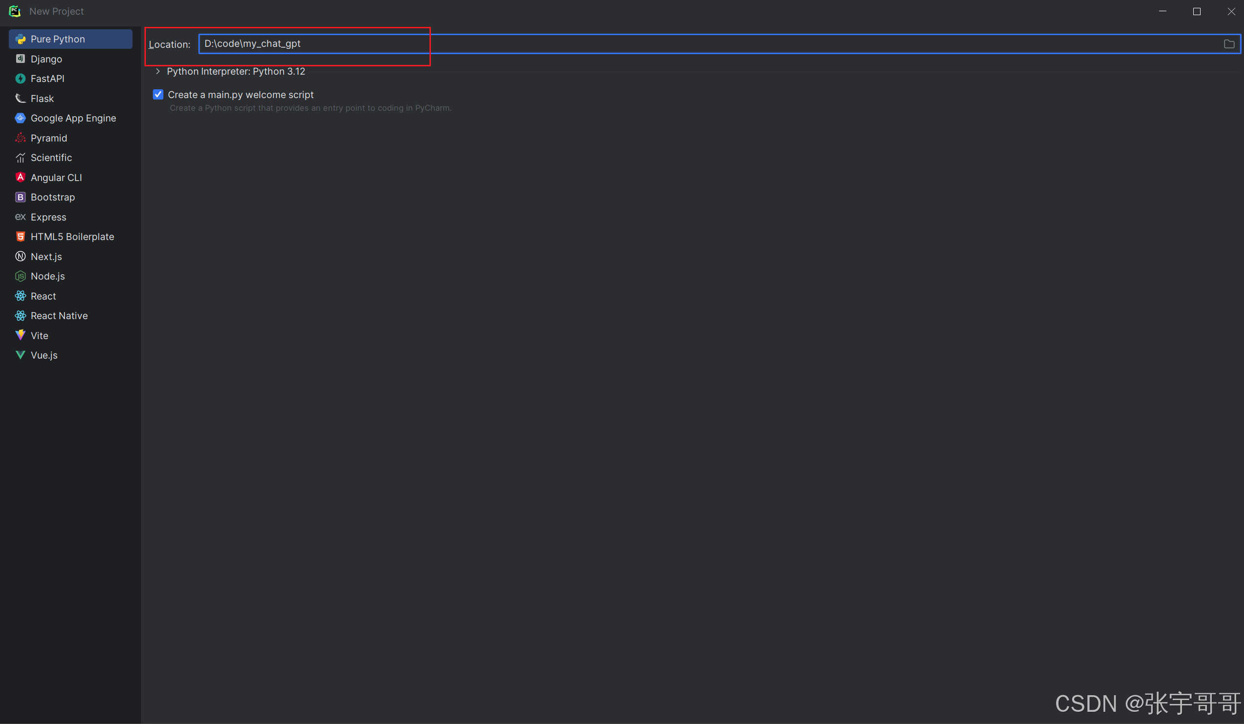
Task: Click the folder browse icon in Location field
Action: click(x=1229, y=44)
